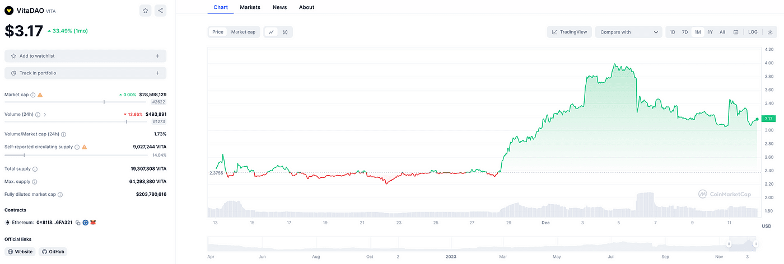Go to the News tab
This screenshot has width=784, height=264.
[x=279, y=7]
